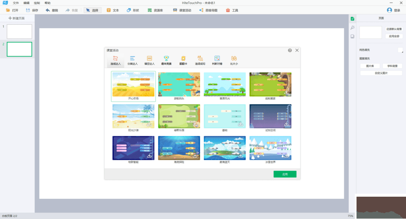Open the 纯色填充 color swatch picker
The image size is (406, 219).
(x=400, y=50)
